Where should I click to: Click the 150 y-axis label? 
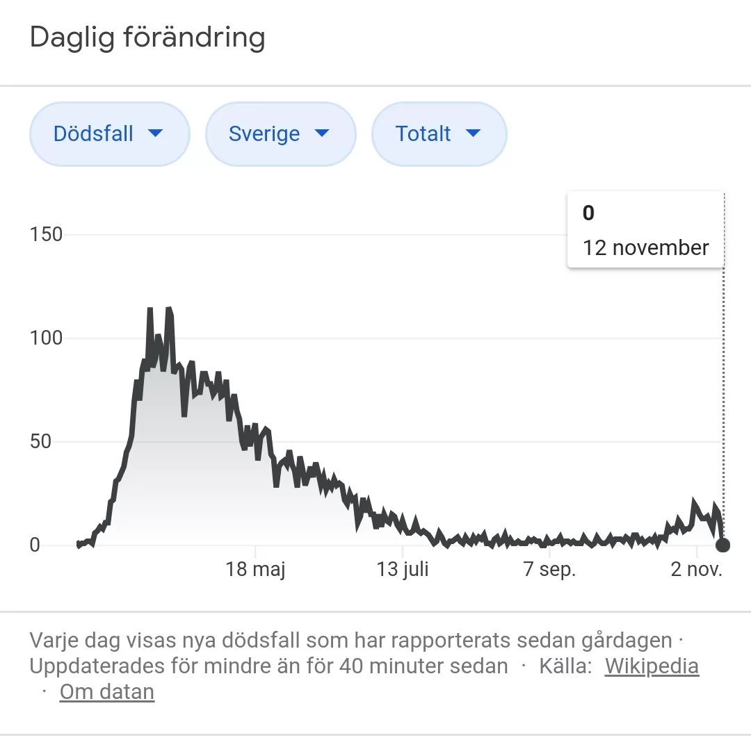point(46,235)
